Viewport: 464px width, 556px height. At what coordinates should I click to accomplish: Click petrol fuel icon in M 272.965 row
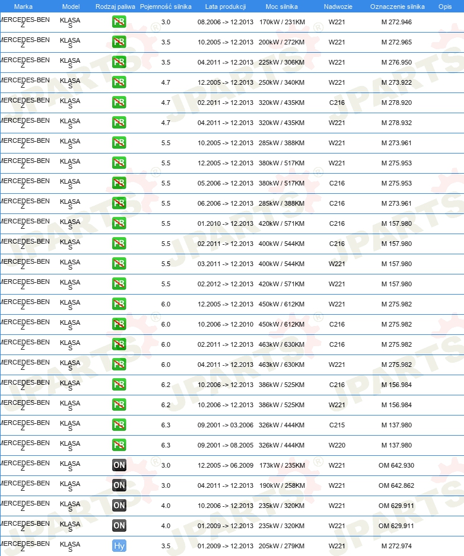point(119,42)
